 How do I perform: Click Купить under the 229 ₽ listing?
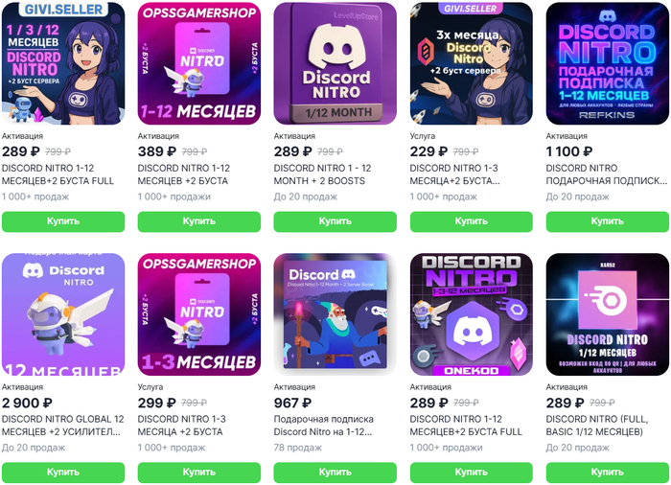pyautogui.click(x=472, y=221)
